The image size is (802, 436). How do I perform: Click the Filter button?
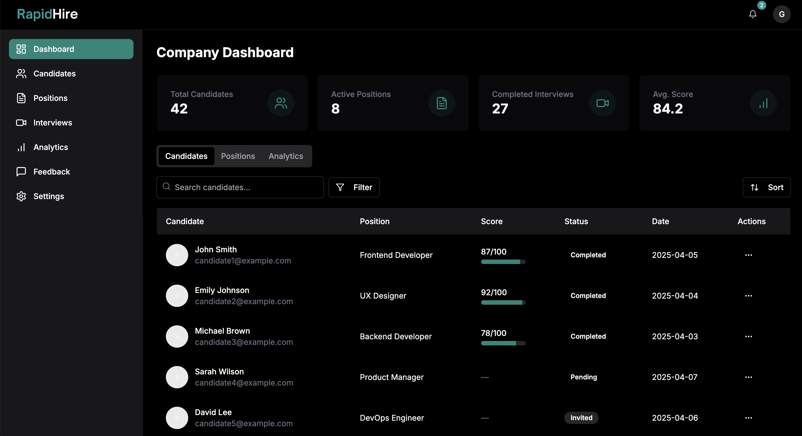pos(354,187)
